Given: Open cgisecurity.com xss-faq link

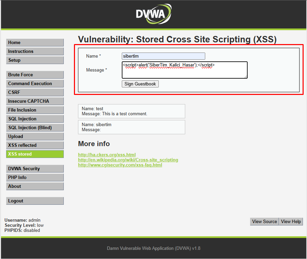Looking at the screenshot, I should pos(120,165).
